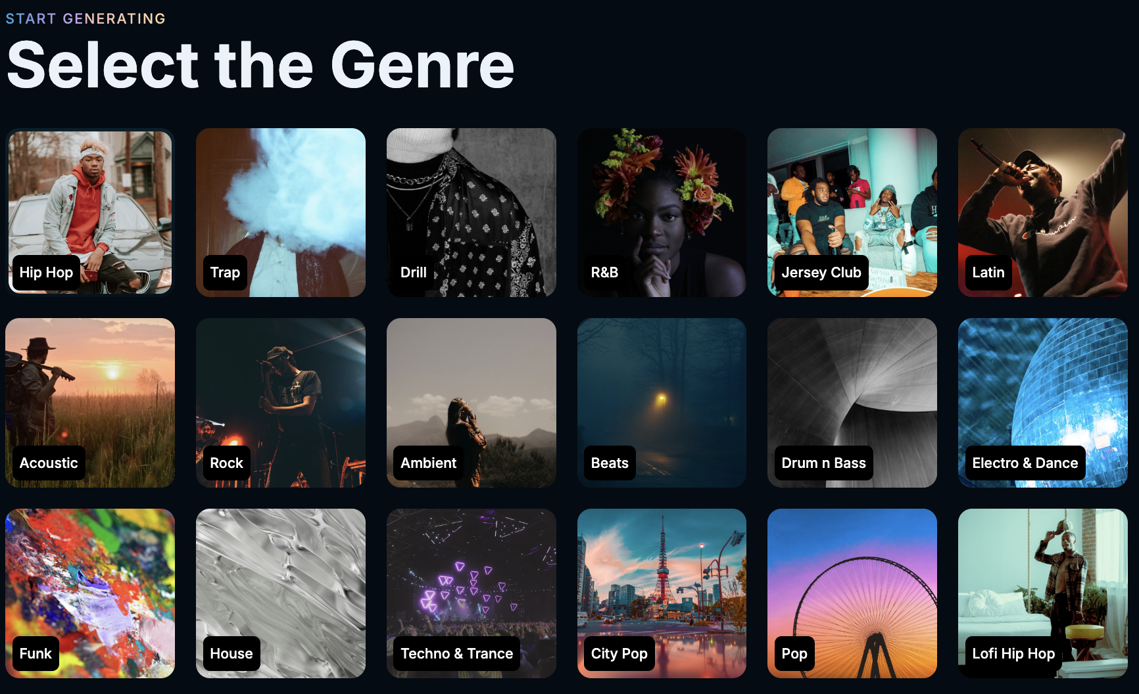Choose the Techno & Trance card
This screenshot has width=1139, height=694.
(472, 593)
